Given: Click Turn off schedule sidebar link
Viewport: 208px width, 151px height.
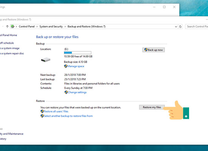Looking at the screenshot, I should point(7,43).
